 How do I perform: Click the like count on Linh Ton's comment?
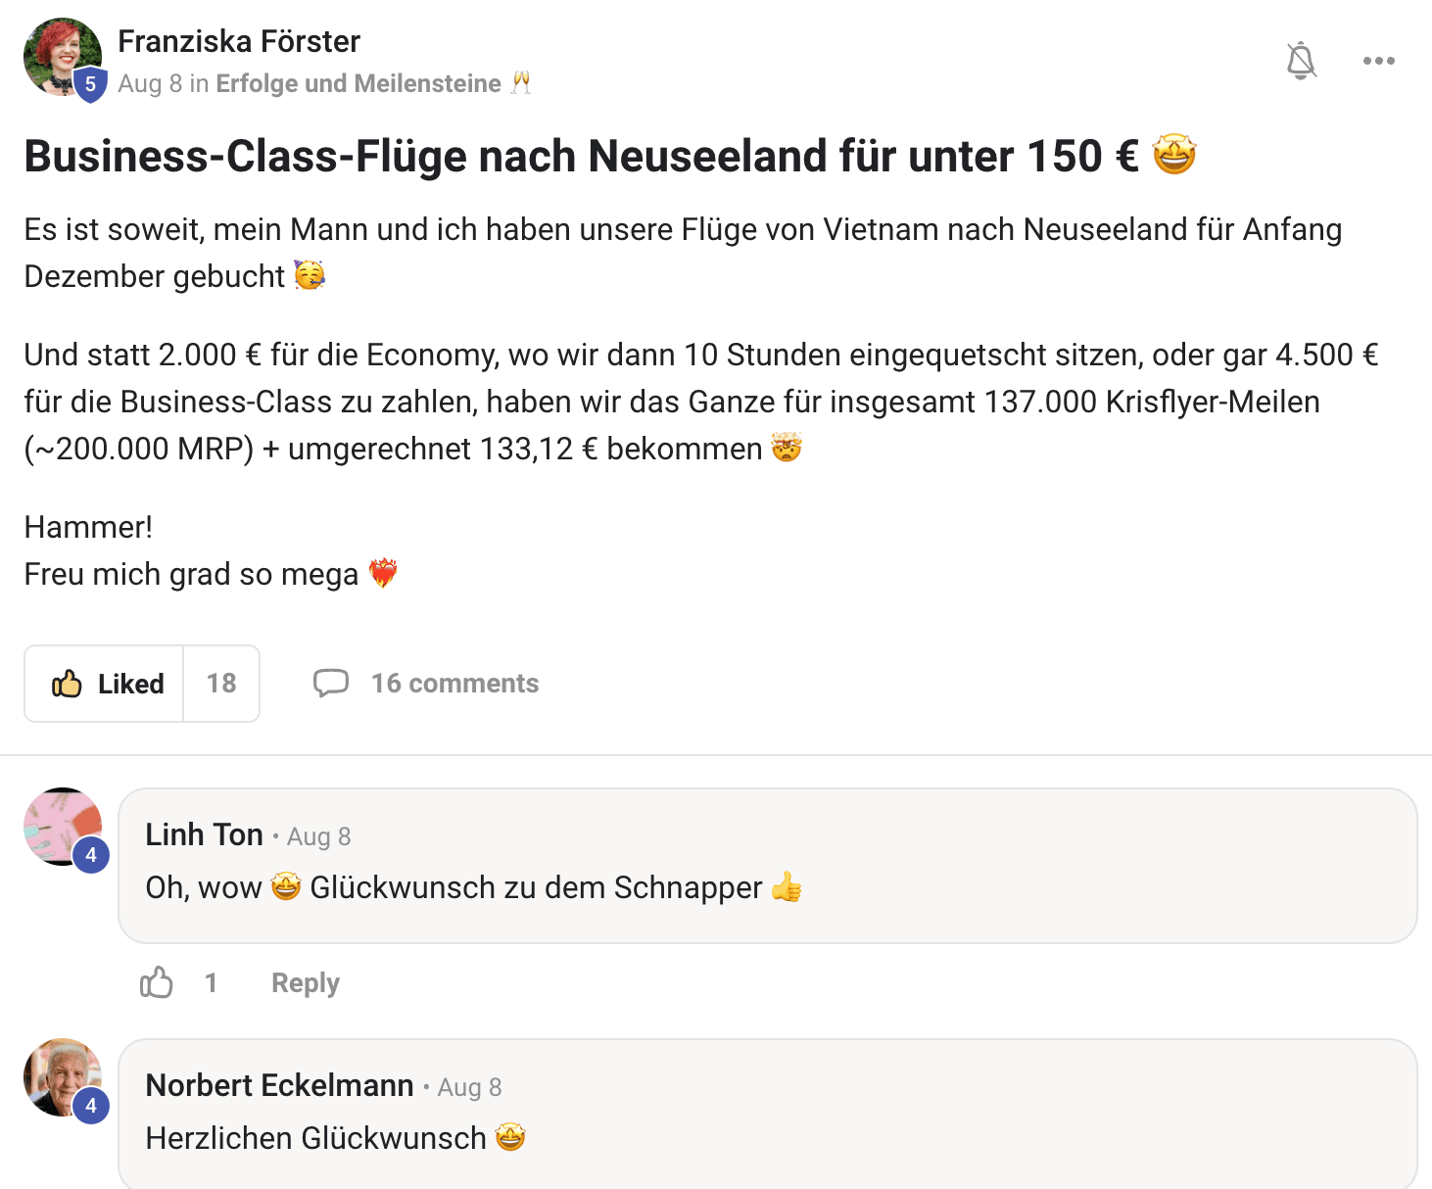(x=211, y=982)
